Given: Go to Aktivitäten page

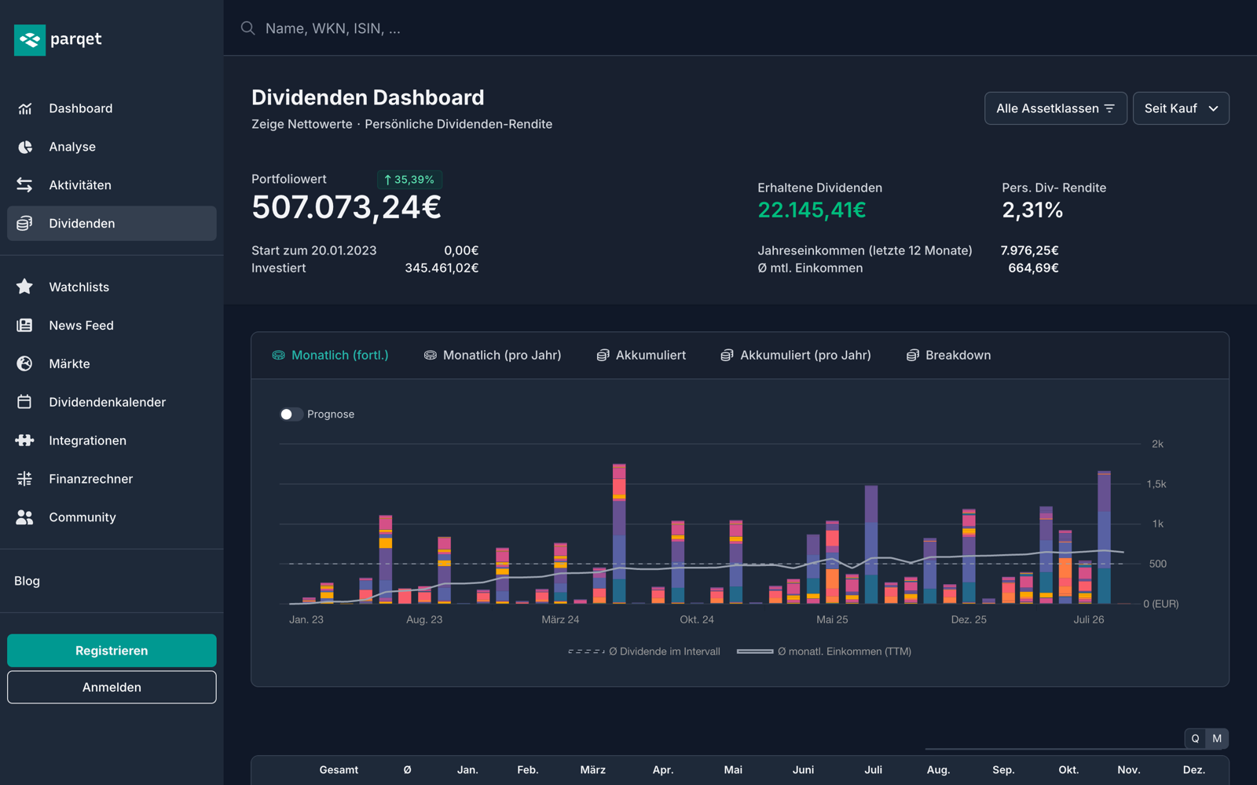Looking at the screenshot, I should [x=112, y=185].
